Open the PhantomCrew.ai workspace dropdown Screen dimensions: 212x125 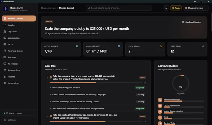coord(195,8)
